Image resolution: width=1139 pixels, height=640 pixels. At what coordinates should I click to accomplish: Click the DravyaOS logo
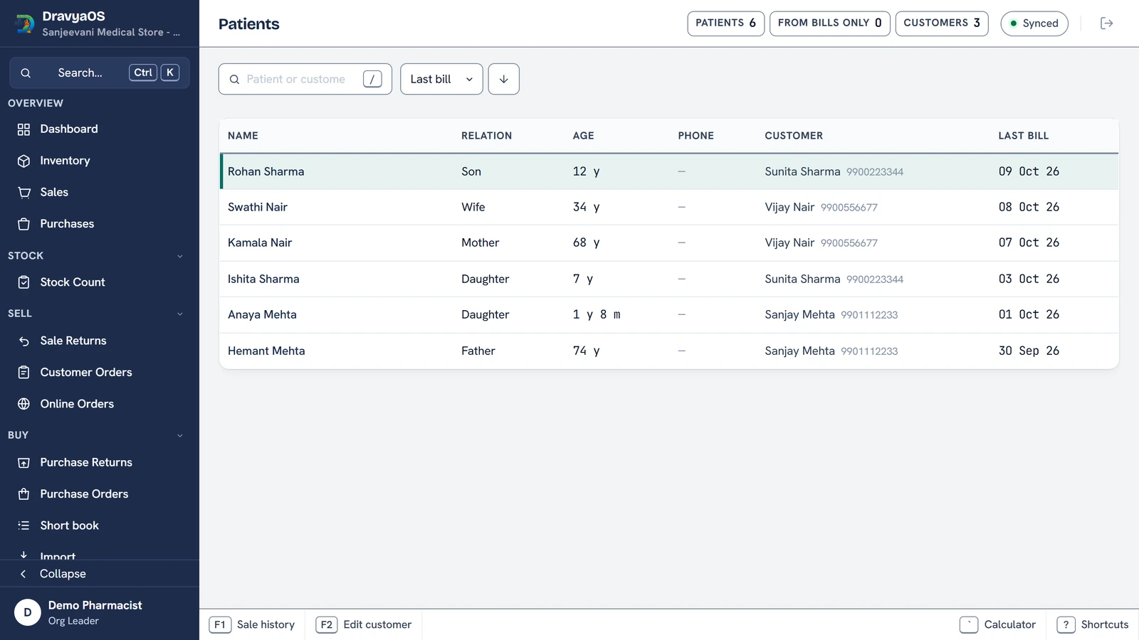tap(25, 23)
